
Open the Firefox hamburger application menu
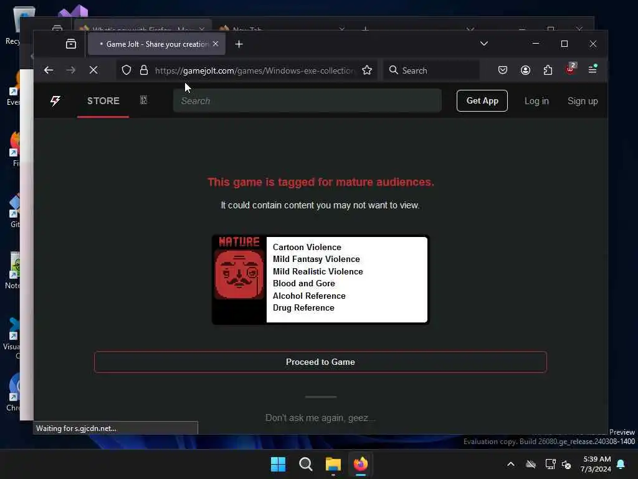tap(593, 70)
